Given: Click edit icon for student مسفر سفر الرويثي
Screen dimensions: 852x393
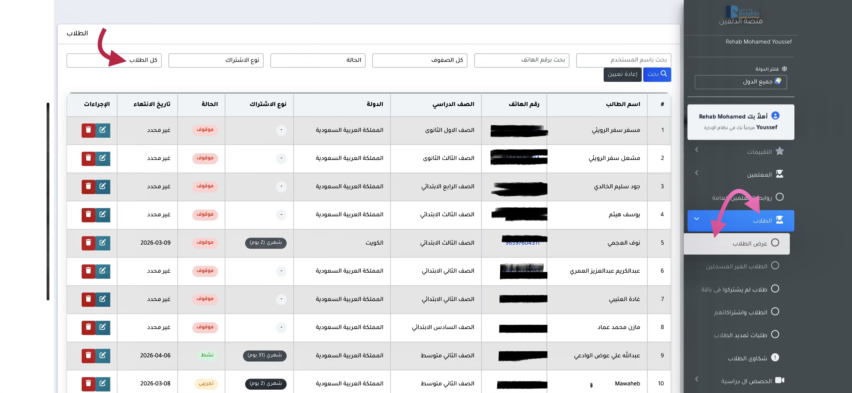Looking at the screenshot, I should tap(102, 130).
